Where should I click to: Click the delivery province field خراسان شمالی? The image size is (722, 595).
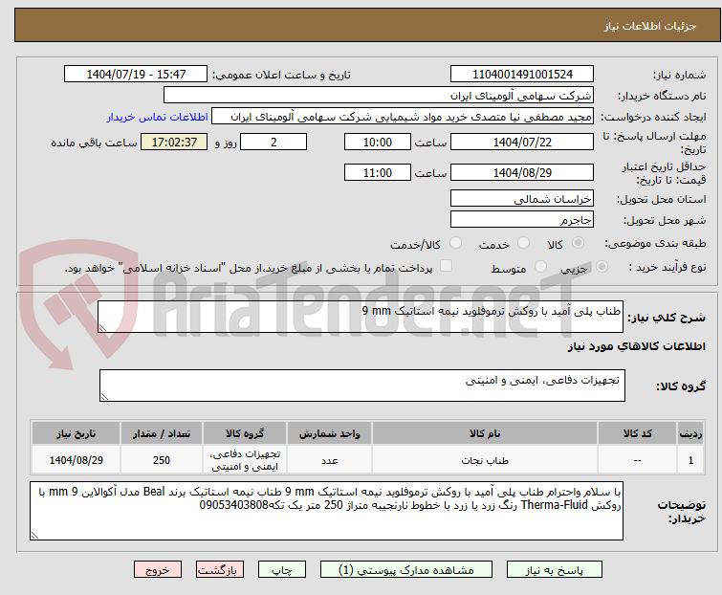tap(522, 198)
